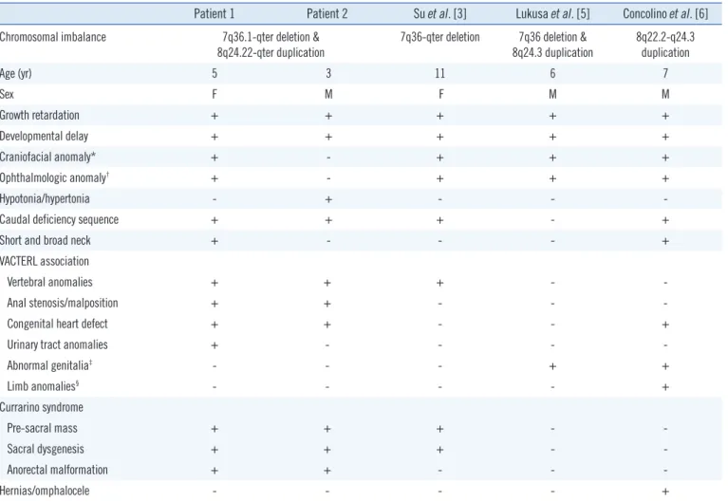Select the 'Developmental delay' row label

point(44,136)
